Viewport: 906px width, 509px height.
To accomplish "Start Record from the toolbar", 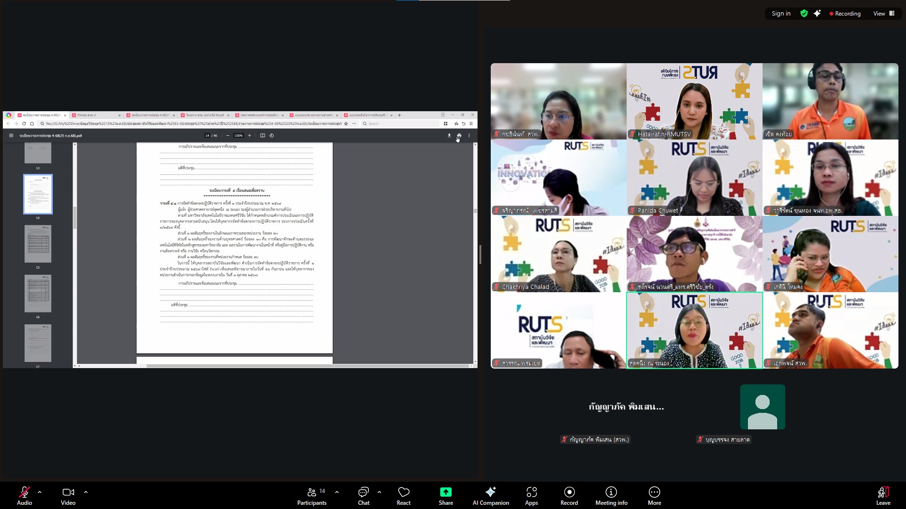I will tap(569, 496).
